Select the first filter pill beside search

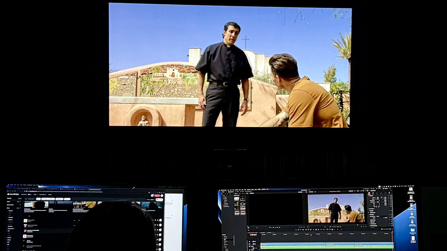pos(38,199)
